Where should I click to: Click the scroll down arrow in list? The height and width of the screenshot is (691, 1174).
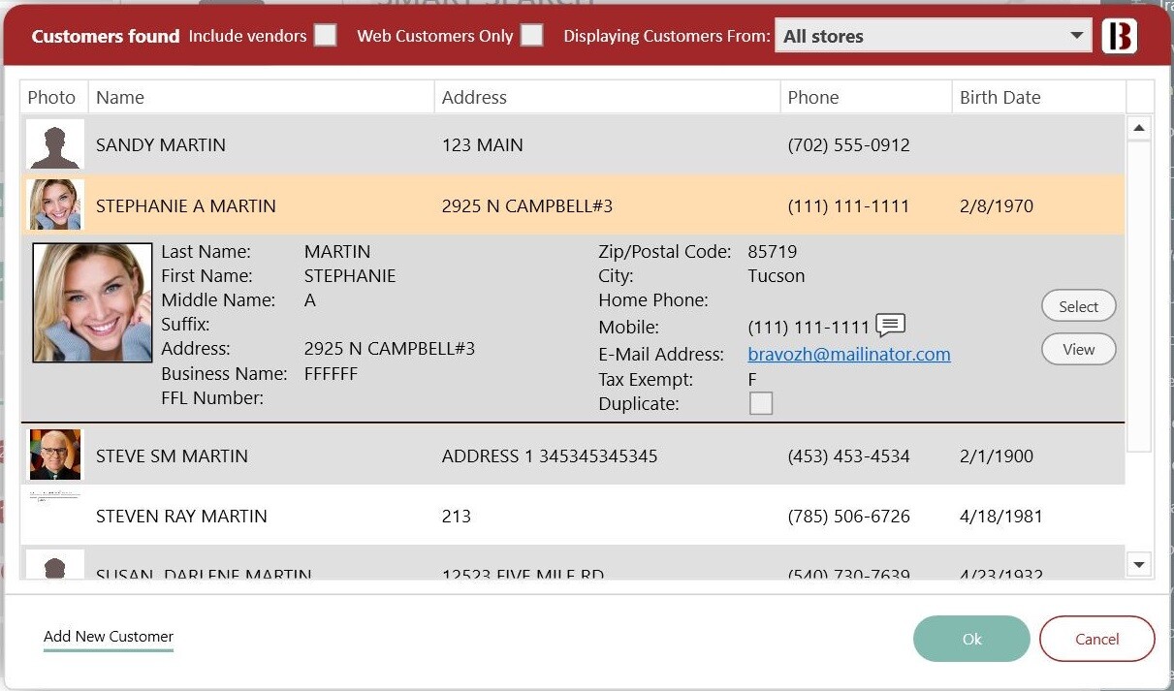[1139, 564]
